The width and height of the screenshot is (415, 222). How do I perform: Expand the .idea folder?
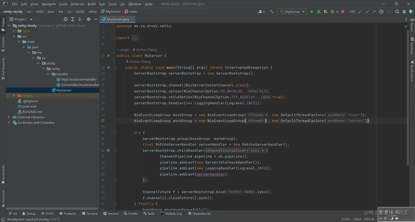point(14,31)
